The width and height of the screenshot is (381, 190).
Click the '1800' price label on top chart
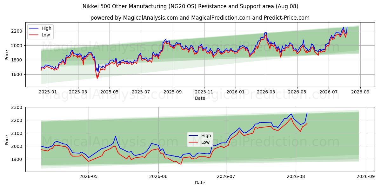tap(17, 60)
